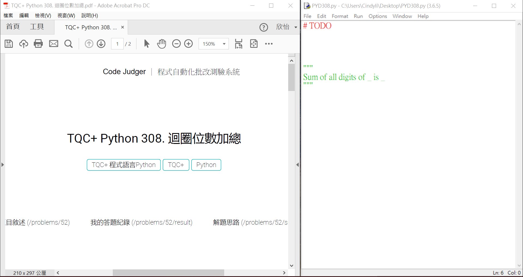The image size is (523, 277).
Task: Open the Window menu in IDLE
Action: tap(402, 16)
